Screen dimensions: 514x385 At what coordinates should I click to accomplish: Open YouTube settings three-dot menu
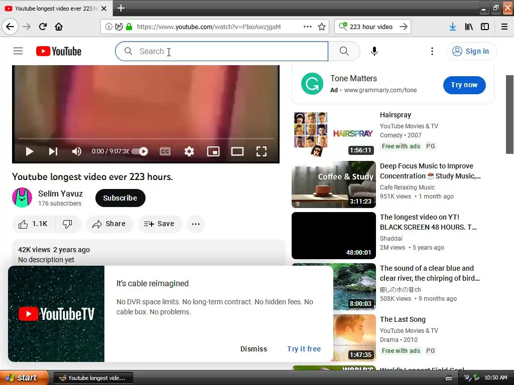(432, 51)
